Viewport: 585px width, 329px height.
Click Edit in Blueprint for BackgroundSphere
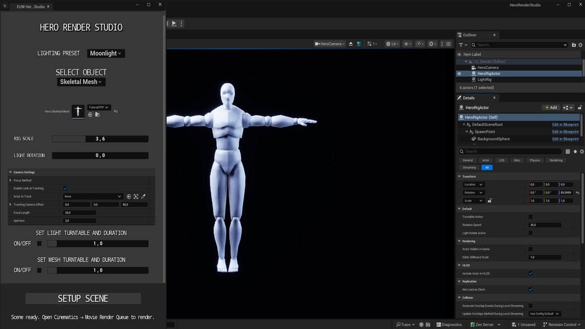click(565, 139)
